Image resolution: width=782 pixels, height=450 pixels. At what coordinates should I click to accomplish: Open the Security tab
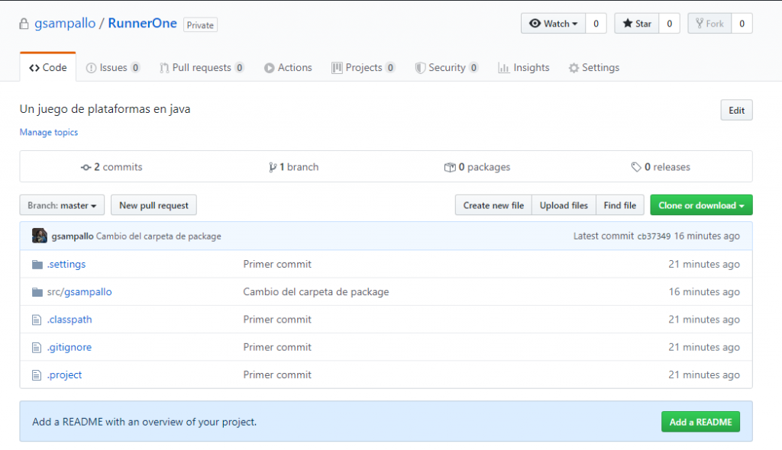coord(446,68)
